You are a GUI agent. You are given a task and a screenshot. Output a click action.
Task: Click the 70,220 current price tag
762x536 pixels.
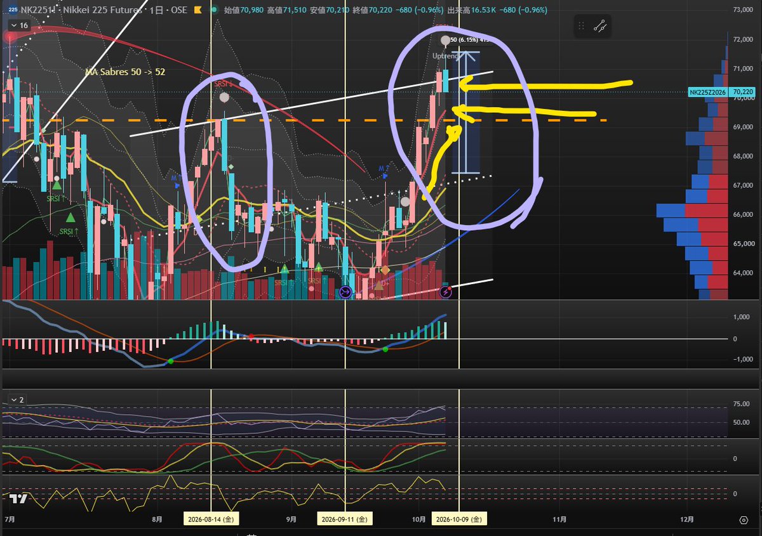point(743,93)
